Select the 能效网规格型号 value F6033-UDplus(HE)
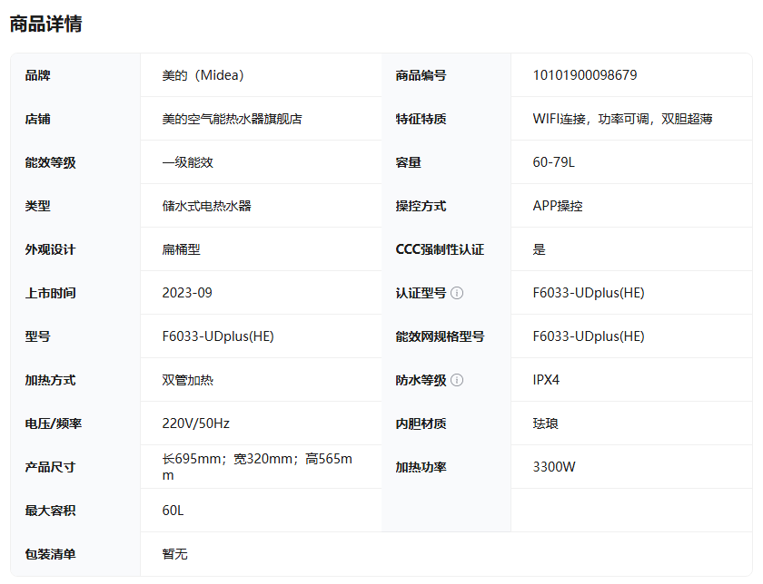763x584 pixels. [x=589, y=336]
